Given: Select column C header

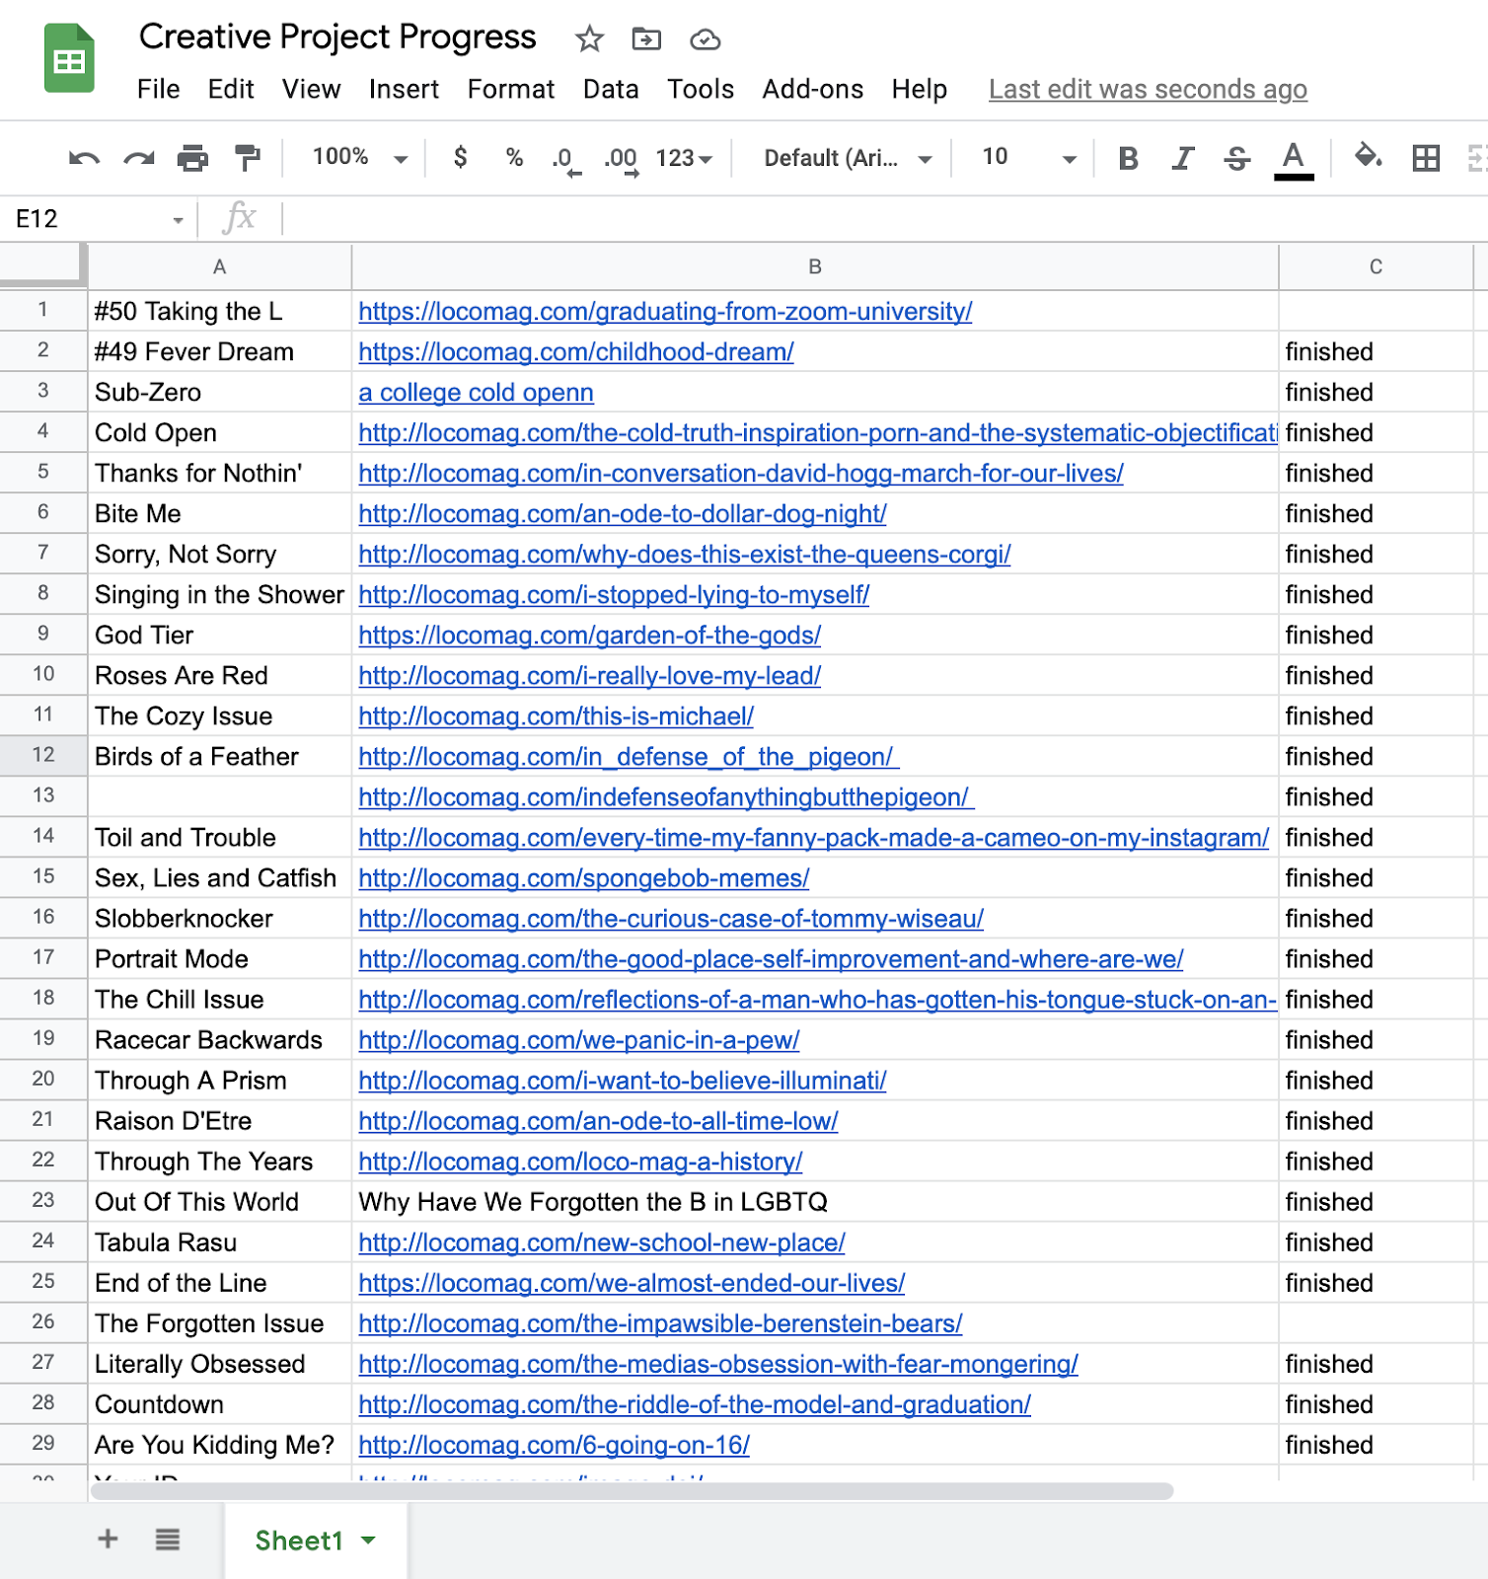Looking at the screenshot, I should [1376, 266].
